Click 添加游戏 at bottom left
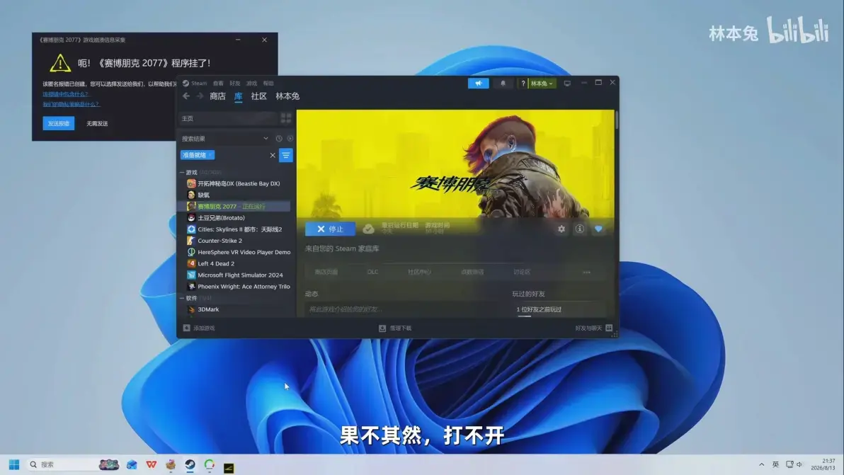844x475 pixels. (x=204, y=328)
